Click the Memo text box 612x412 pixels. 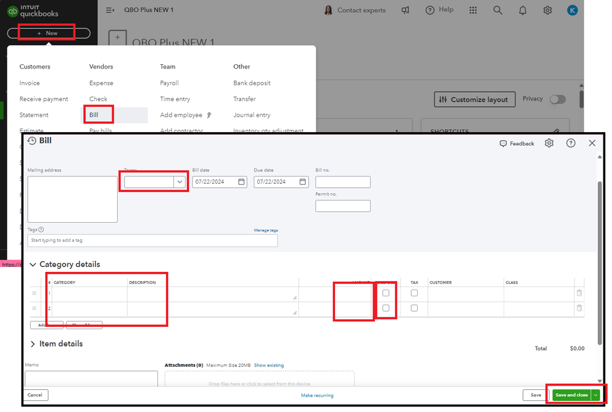[x=91, y=378]
